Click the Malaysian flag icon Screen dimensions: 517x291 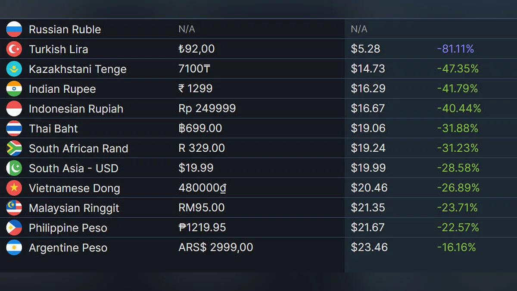tap(14, 208)
